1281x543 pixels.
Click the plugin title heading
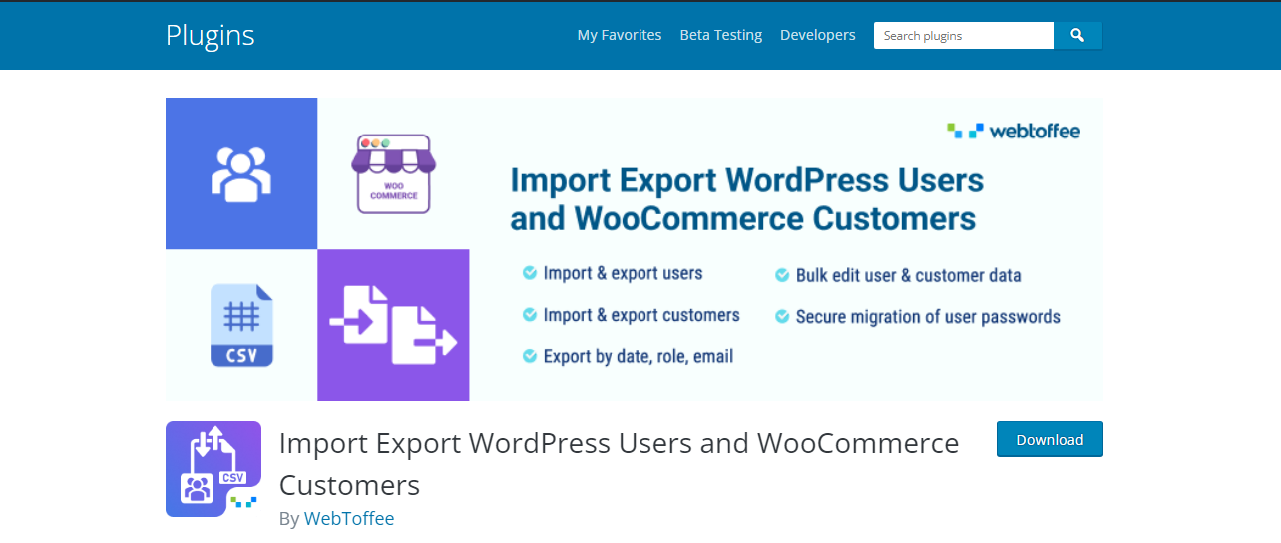point(619,463)
